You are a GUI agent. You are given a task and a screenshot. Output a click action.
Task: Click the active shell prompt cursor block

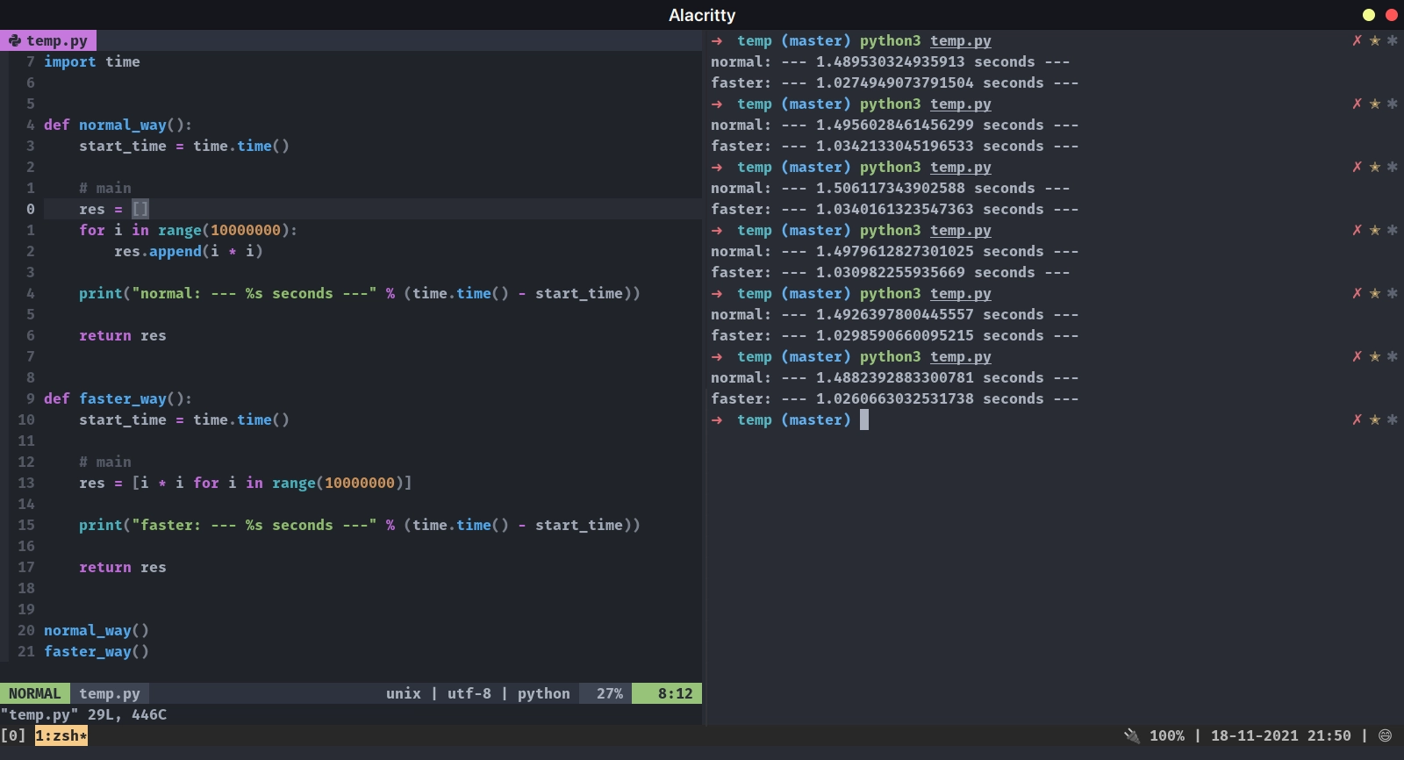(864, 419)
